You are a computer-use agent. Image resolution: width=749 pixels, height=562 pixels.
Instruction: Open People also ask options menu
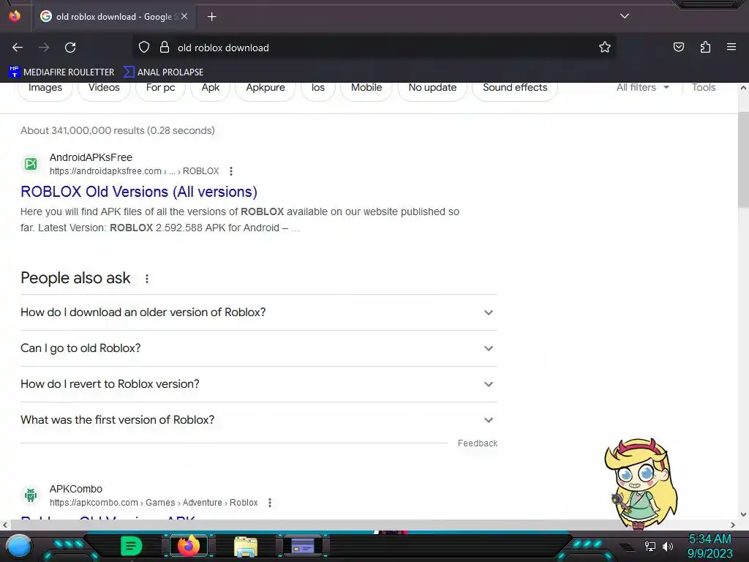146,279
